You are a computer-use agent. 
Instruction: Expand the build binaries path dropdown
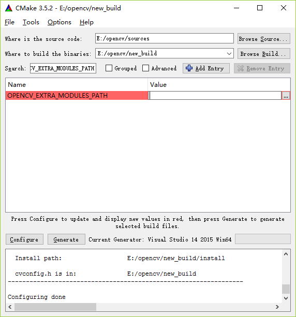[229, 54]
